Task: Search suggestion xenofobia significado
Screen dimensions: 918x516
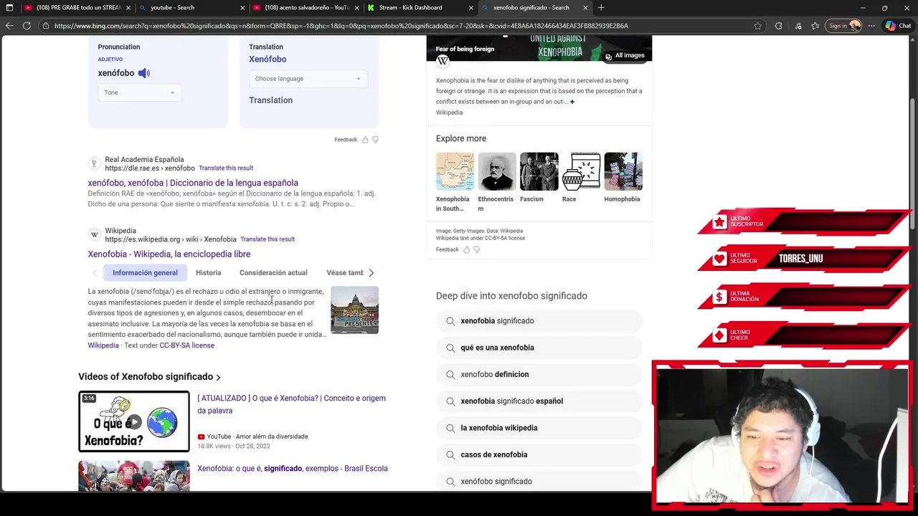Action: 539,321
